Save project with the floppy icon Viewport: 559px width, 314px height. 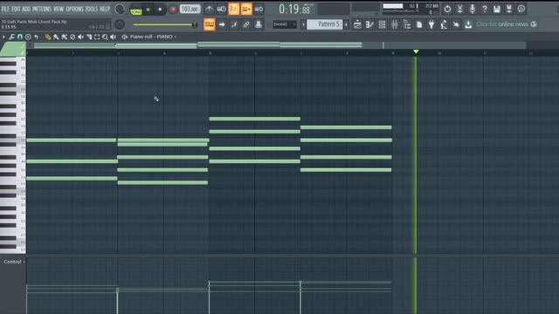[x=497, y=9]
